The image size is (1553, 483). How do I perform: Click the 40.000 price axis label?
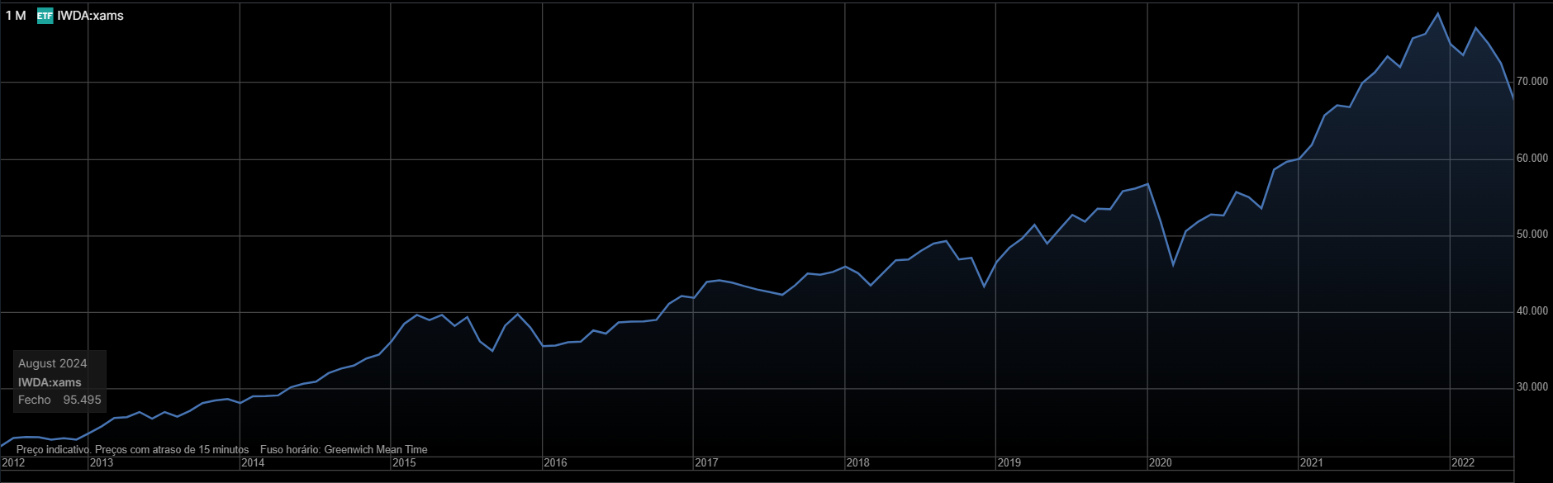[1532, 311]
